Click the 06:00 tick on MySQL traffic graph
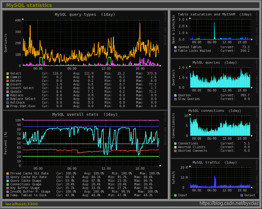This screenshot has height=209, width=262. tap(212, 190)
